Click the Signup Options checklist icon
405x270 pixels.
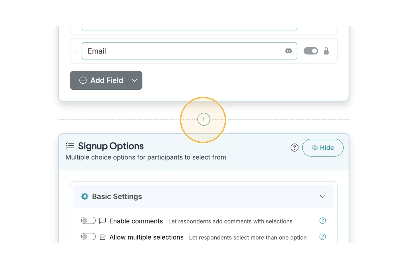coord(70,146)
